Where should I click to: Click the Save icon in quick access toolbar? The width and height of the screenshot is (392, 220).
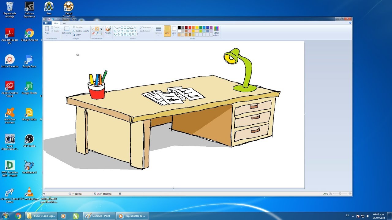coord(49,19)
